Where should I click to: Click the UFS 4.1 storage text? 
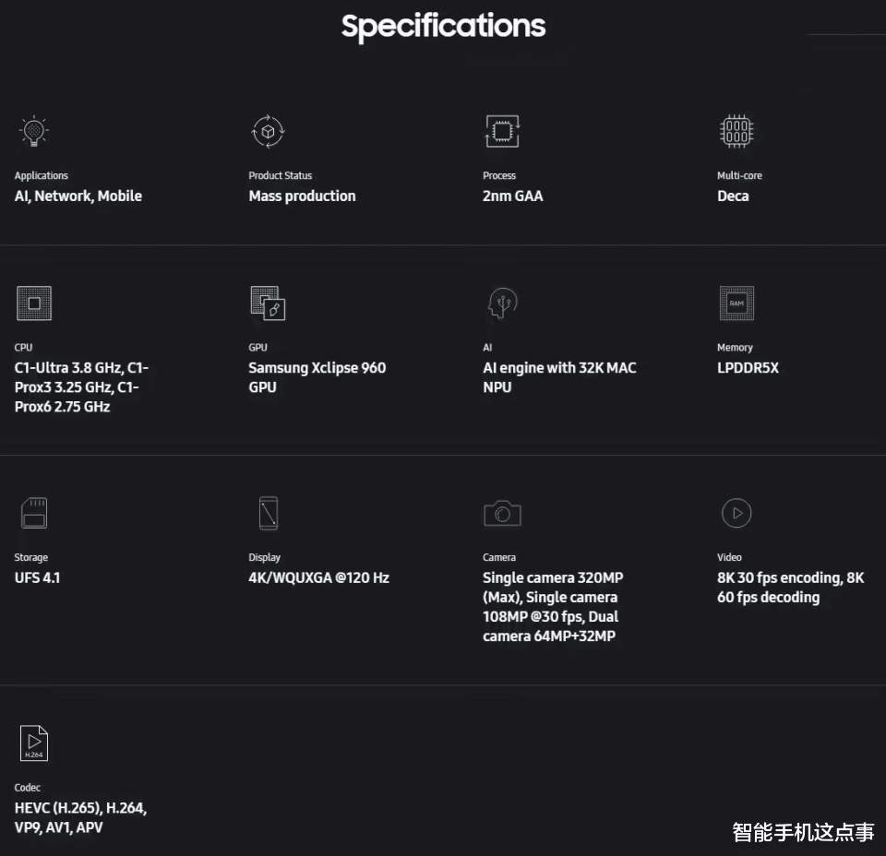point(38,577)
